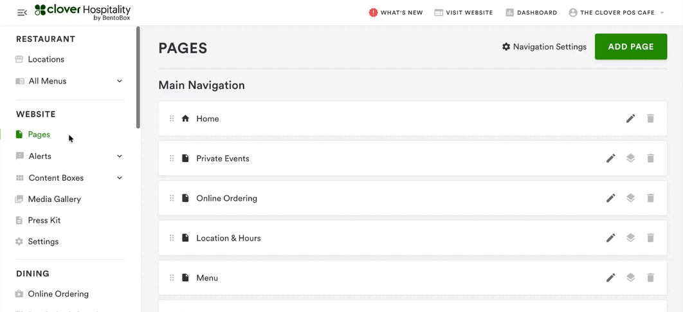Click the sidebar vertical scrollbar
Screen dimensions: 683x312
[138, 77]
